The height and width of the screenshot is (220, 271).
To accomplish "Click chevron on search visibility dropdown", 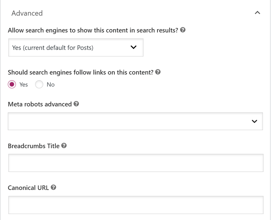I will pos(134,47).
